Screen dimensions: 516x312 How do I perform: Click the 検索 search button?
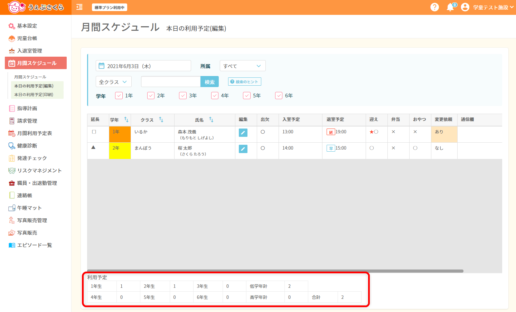209,82
